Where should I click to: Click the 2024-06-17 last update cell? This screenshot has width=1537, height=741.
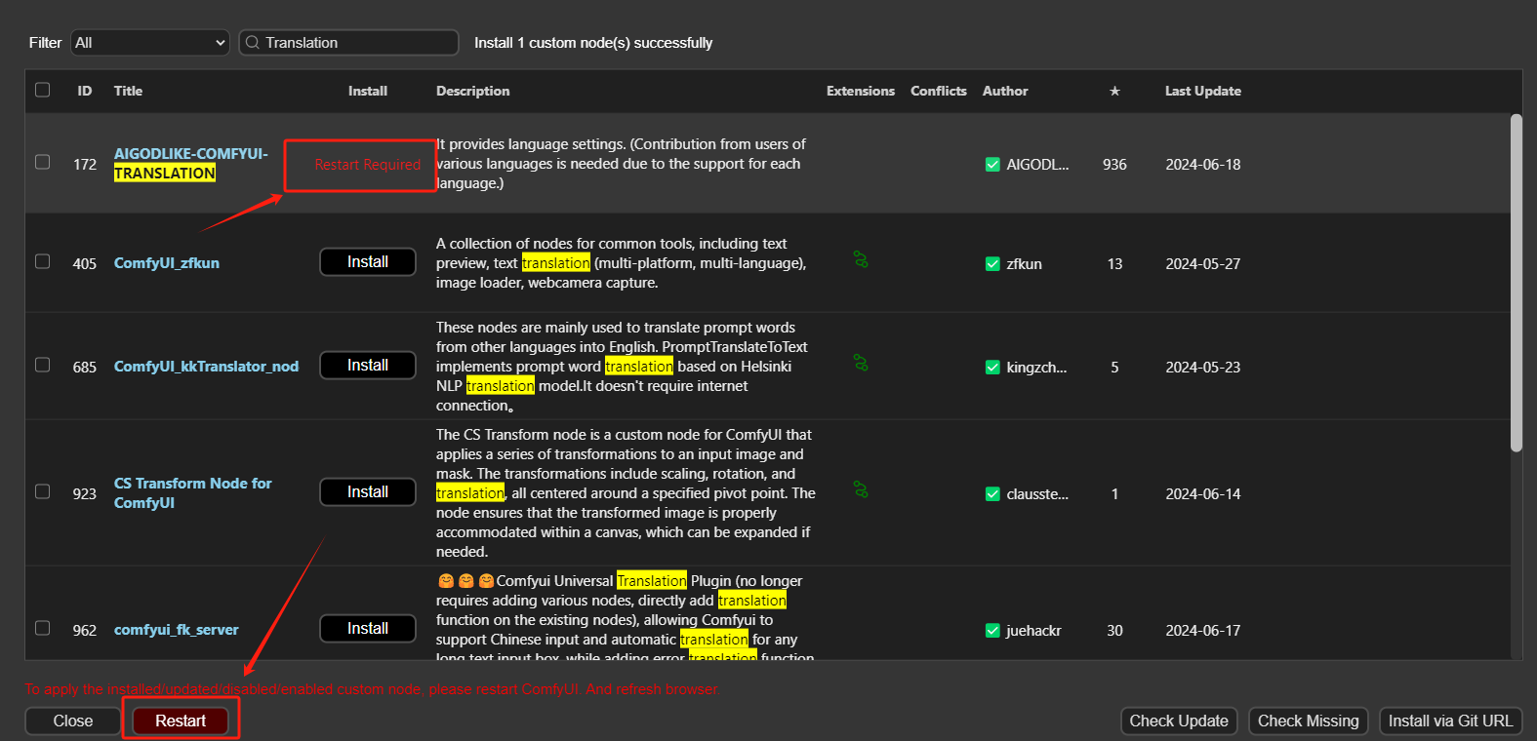1203,631
